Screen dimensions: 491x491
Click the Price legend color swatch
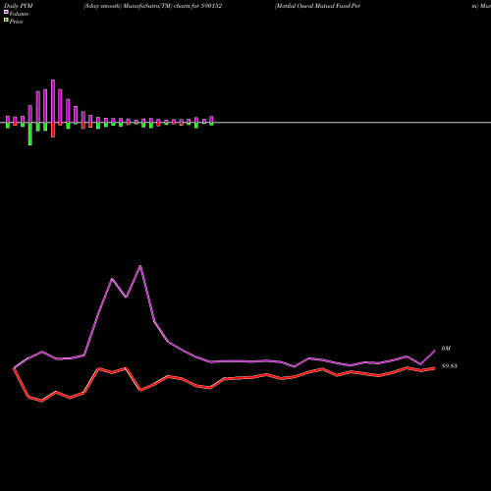coord(6,20)
